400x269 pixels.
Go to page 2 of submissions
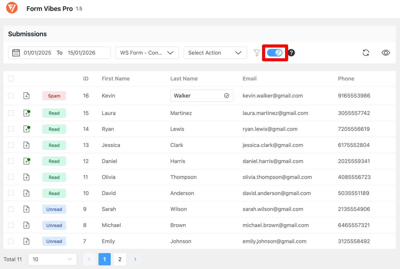(120, 259)
